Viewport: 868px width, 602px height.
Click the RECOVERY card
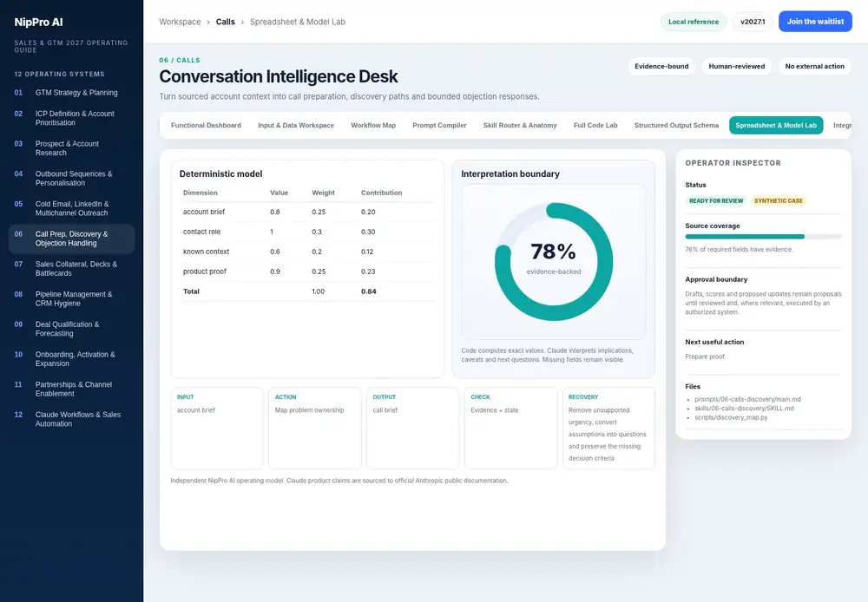pos(608,429)
